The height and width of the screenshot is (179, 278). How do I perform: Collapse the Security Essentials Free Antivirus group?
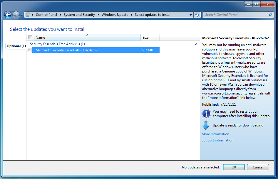coord(196,44)
